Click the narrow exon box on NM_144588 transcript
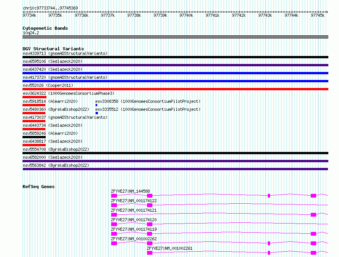This screenshot has height=257, width=339. coord(269,196)
